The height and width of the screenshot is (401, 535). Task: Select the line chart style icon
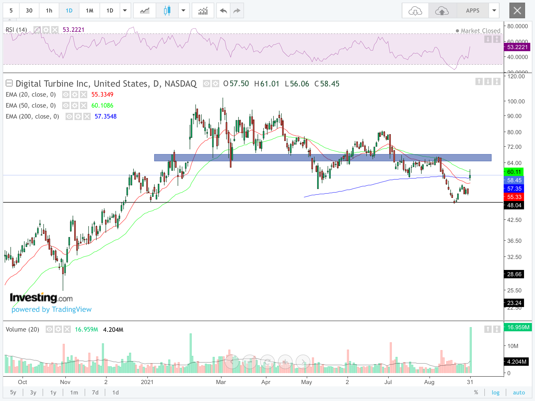144,11
